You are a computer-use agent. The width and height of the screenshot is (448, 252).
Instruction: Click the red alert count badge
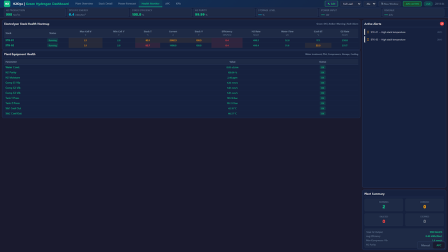click(442, 24)
